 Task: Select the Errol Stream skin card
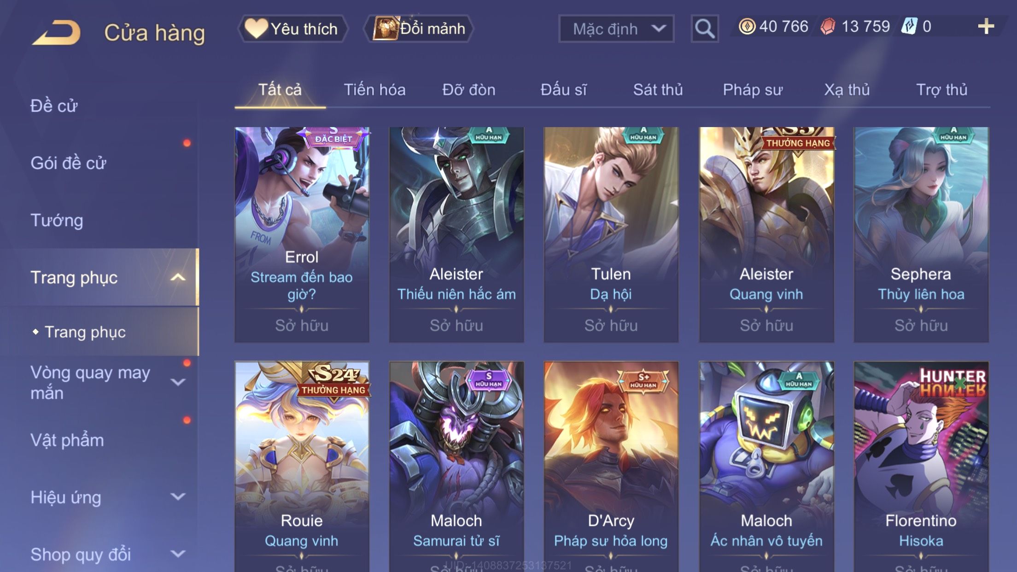[302, 235]
